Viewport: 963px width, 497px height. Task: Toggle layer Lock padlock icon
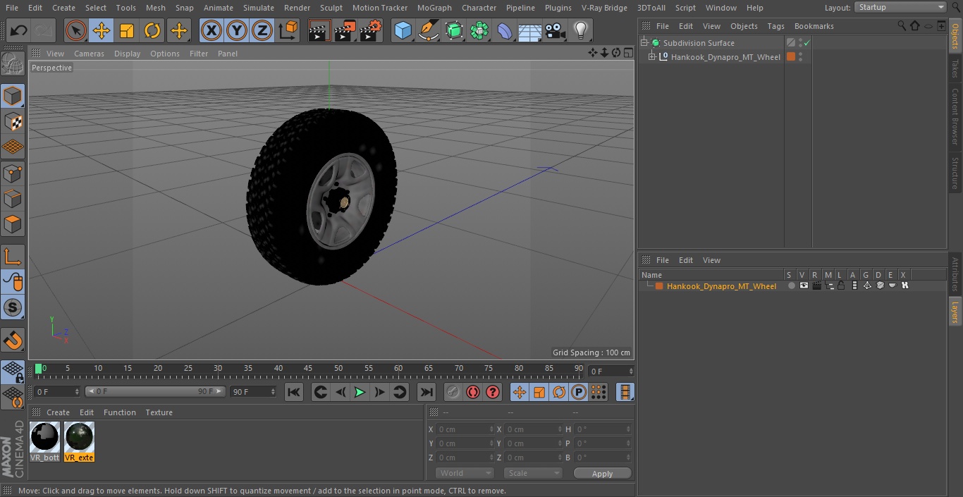point(841,286)
